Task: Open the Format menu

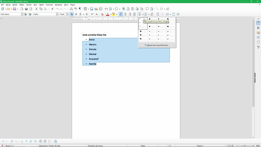Action: pyautogui.click(x=29, y=5)
